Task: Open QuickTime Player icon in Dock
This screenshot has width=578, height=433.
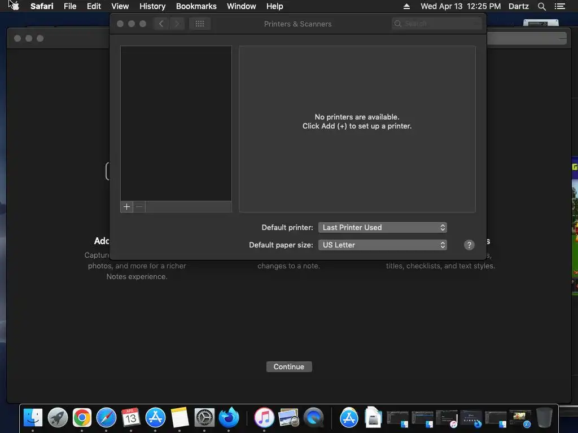Action: (313, 418)
